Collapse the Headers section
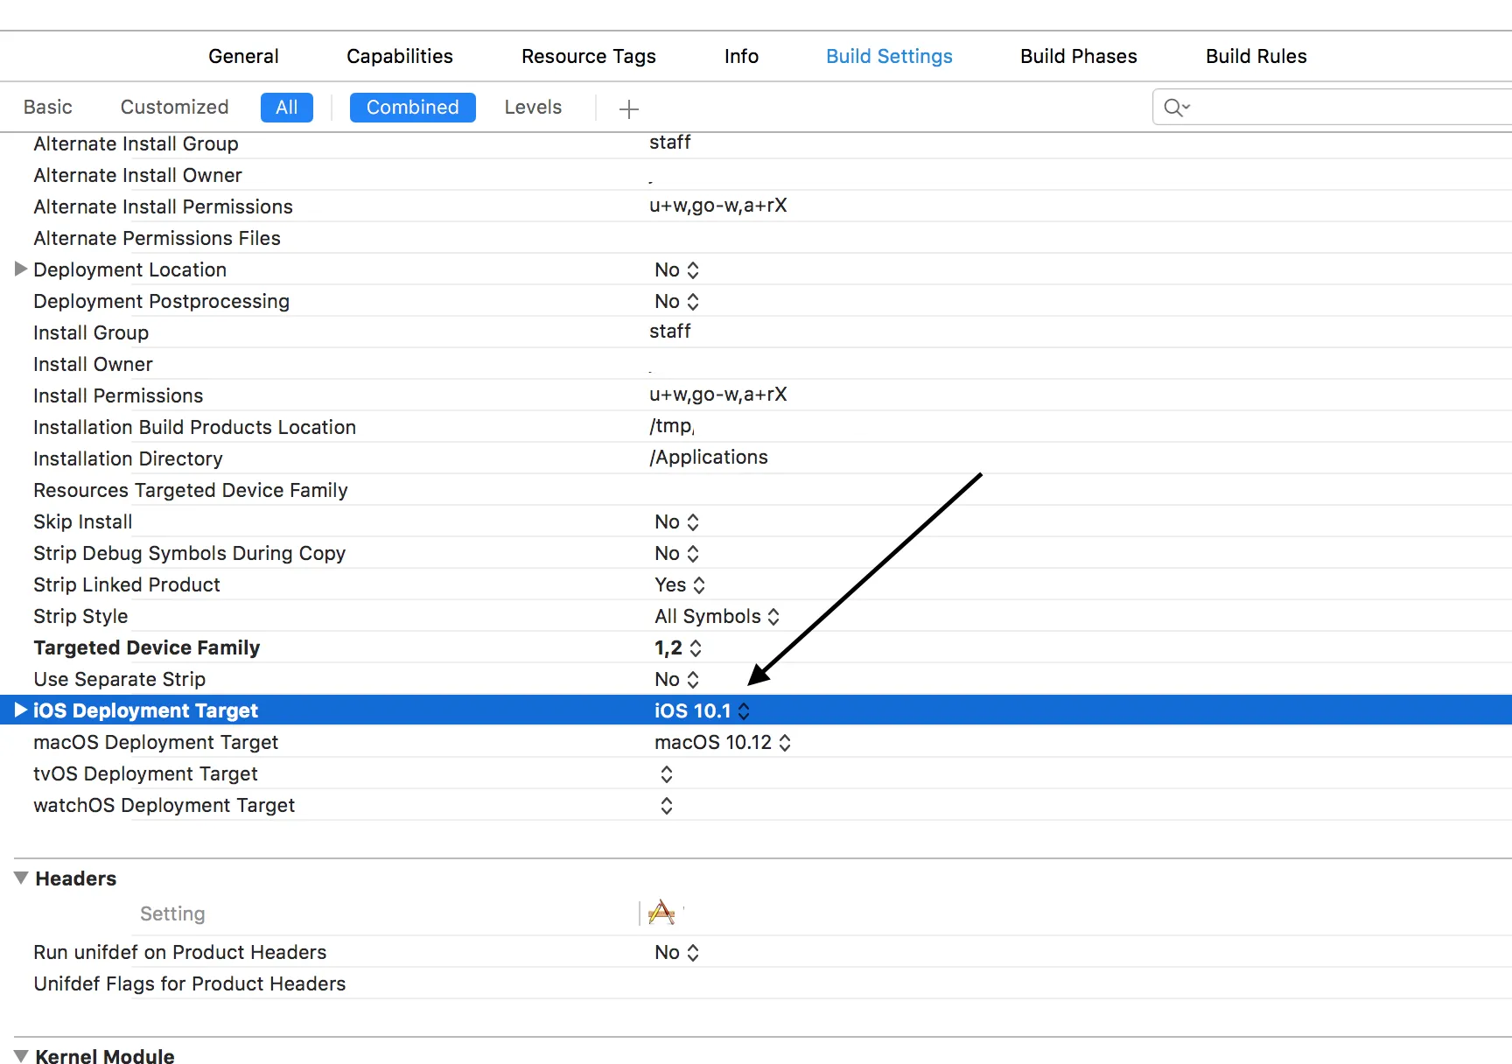This screenshot has height=1064, width=1512. 21,878
